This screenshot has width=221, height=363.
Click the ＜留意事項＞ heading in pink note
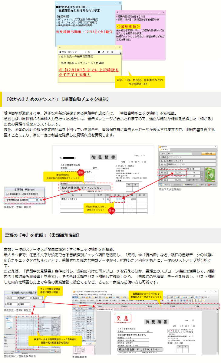(128, 27)
